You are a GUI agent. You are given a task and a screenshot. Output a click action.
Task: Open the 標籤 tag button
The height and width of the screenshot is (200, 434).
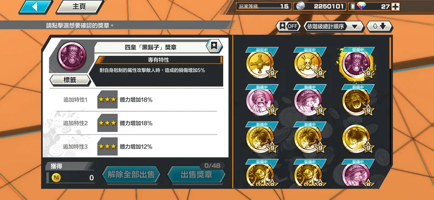point(70,80)
